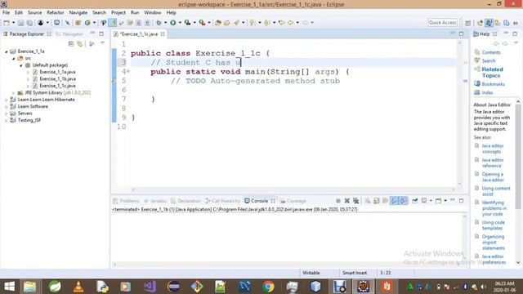Click the Terminate square in Console toolbar
The height and width of the screenshot is (294, 523).
pos(337,201)
